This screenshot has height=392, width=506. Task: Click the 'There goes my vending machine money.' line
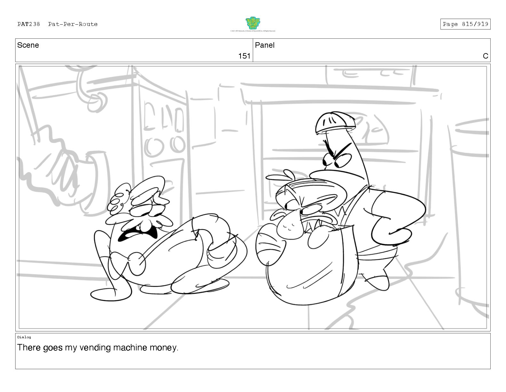(x=98, y=348)
